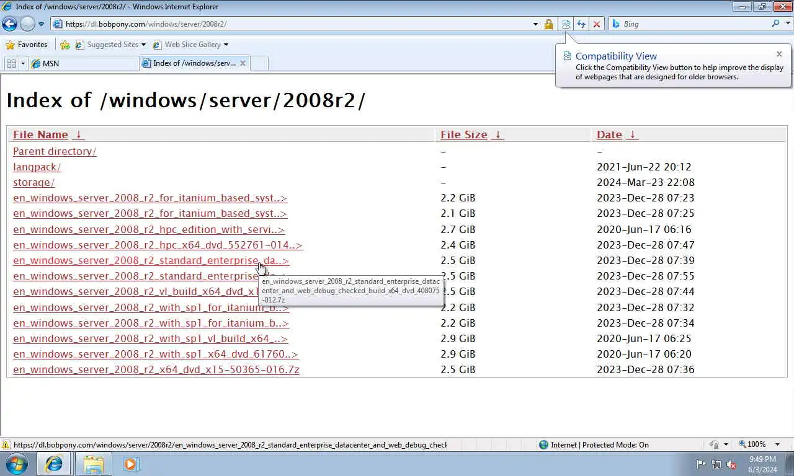This screenshot has width=794, height=476.
Task: Go back with the browser Back arrow
Action: tap(9, 24)
